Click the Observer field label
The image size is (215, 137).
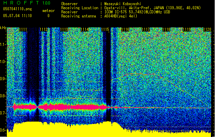click(x=69, y=4)
